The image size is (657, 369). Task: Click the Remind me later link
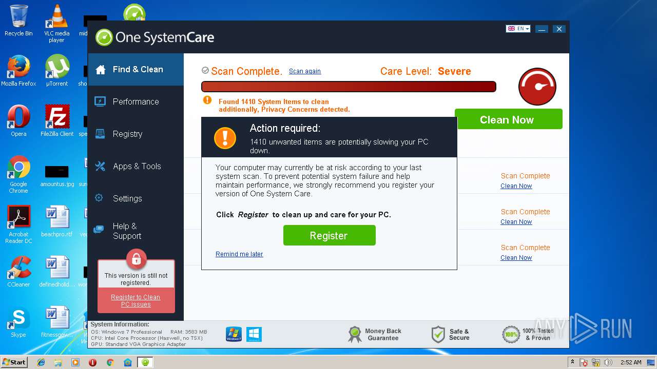click(239, 254)
